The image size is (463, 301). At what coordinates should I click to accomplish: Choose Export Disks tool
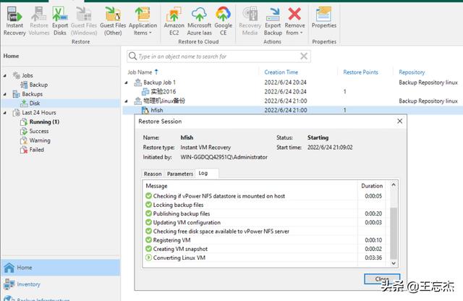click(x=60, y=21)
